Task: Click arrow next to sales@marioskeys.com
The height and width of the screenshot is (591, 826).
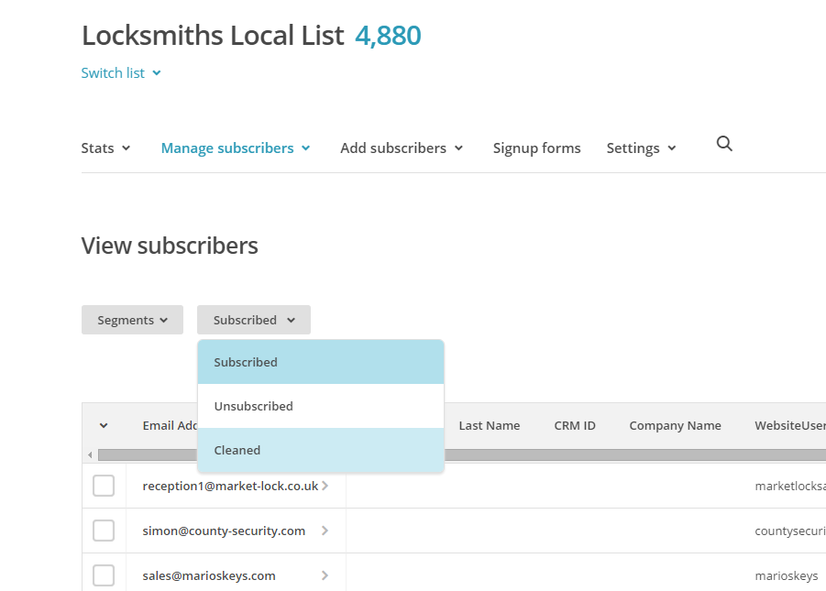Action: pyautogui.click(x=325, y=575)
